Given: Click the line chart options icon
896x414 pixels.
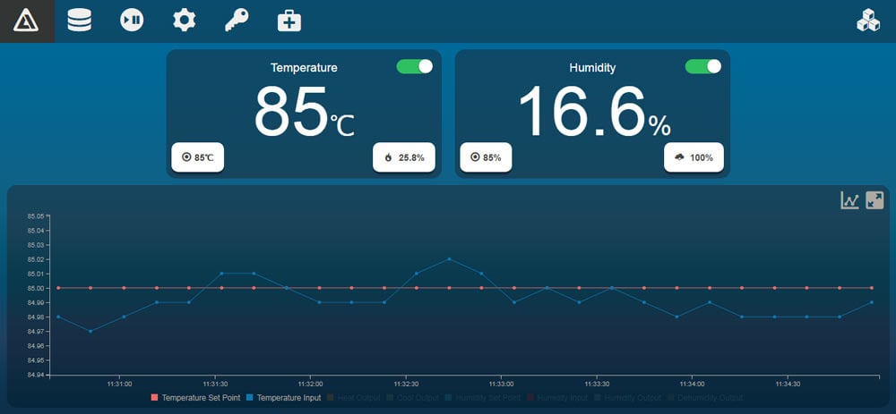Looking at the screenshot, I should pyautogui.click(x=849, y=200).
